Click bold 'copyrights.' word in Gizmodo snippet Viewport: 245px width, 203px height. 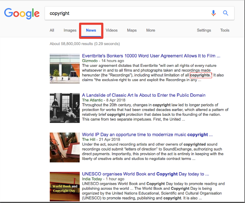point(201,75)
